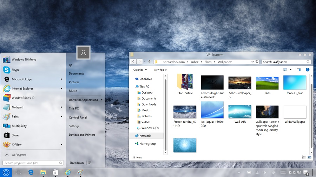Open Task View on taskbar

[18, 172]
